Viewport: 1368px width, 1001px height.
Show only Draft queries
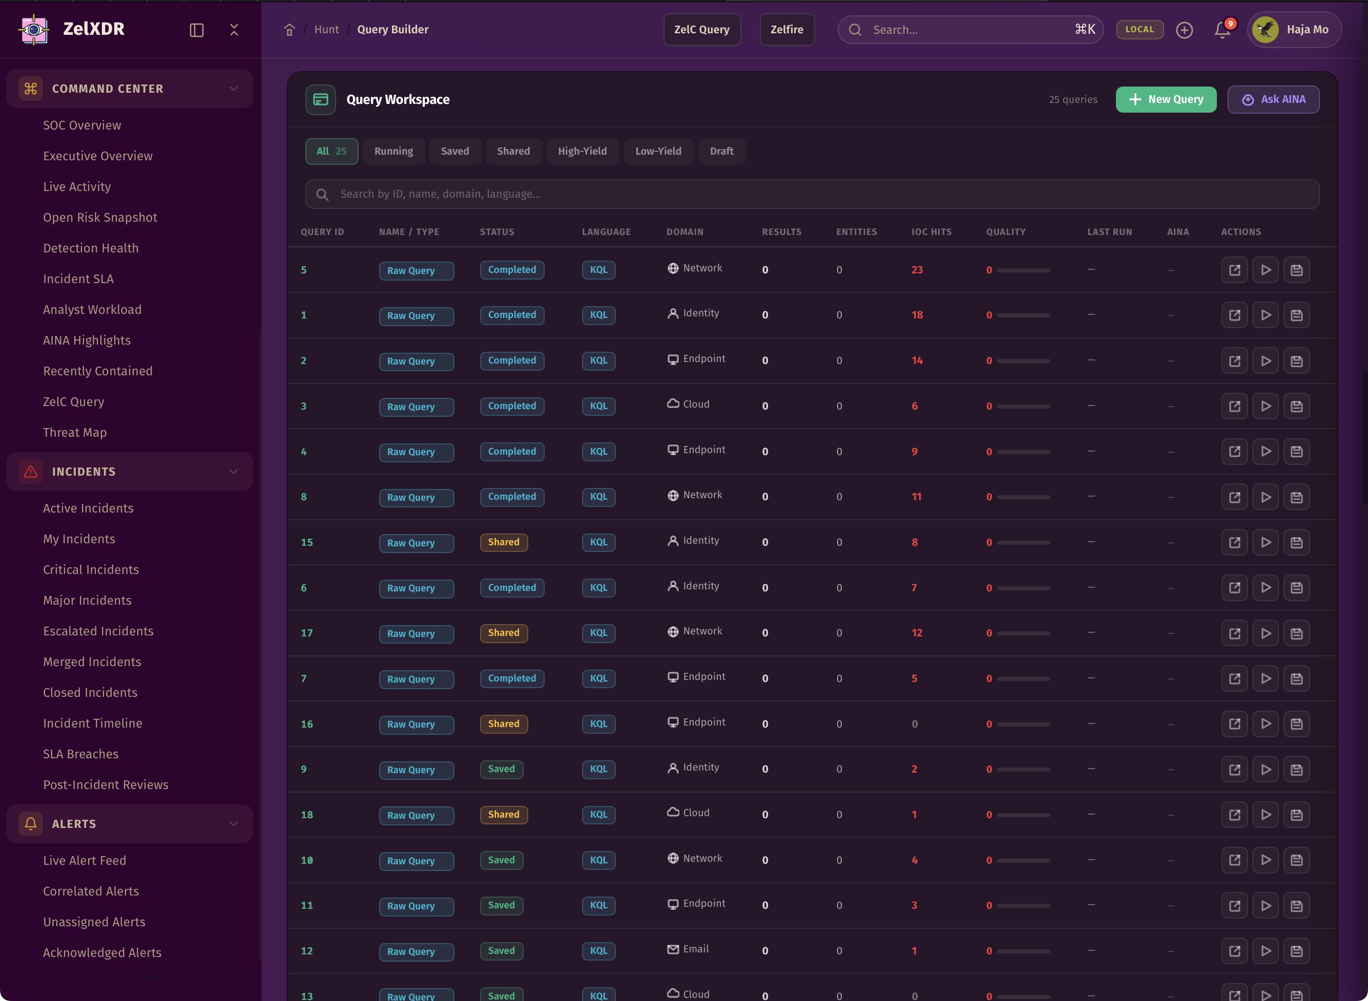(x=721, y=151)
